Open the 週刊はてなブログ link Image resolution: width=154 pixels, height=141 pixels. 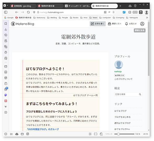tap(122, 123)
